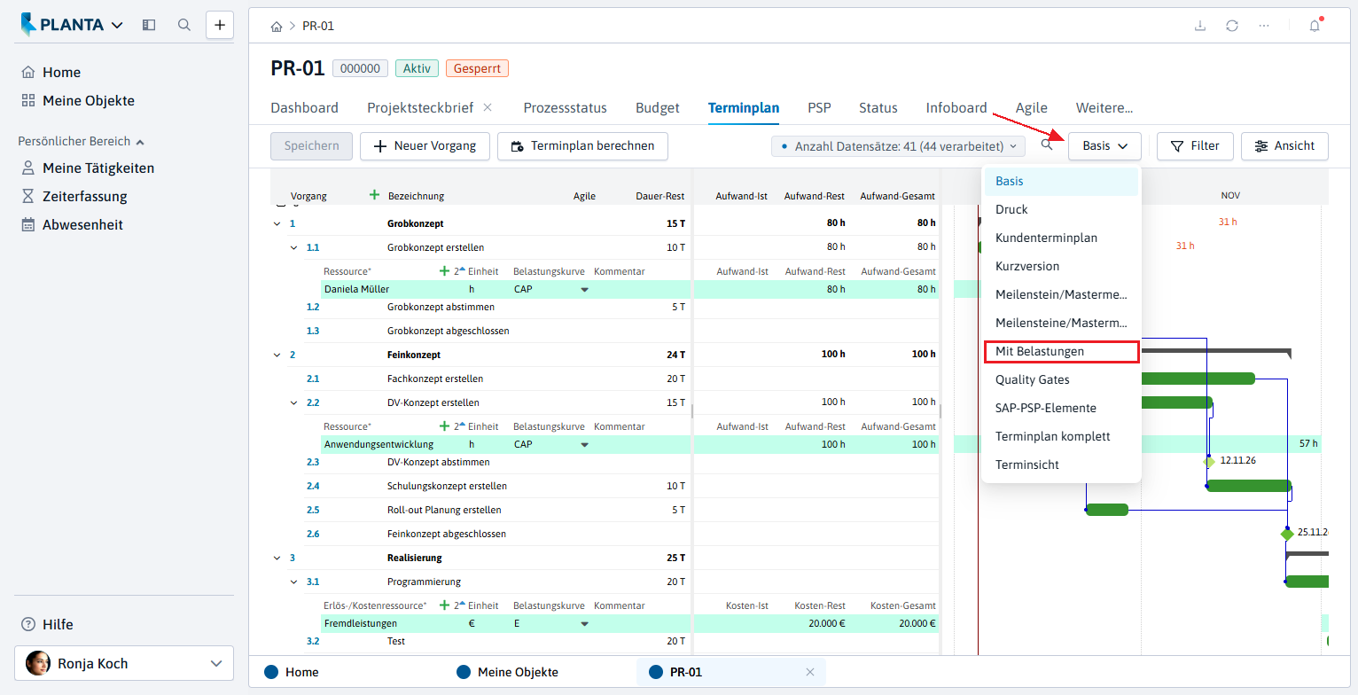This screenshot has width=1358, height=695.
Task: Click the PLANTA logo
Action: coord(62,25)
